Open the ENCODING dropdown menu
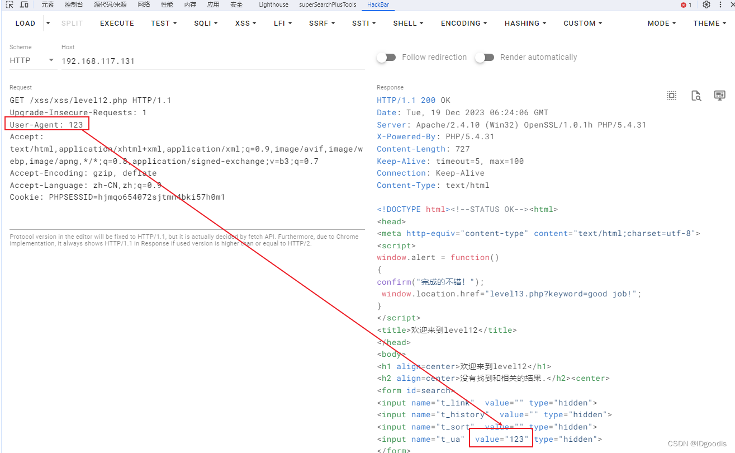 pos(464,23)
